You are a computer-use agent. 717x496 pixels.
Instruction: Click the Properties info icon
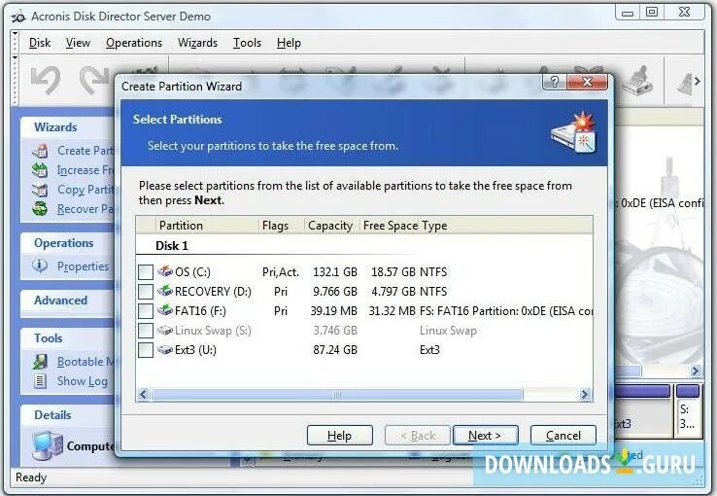(40, 266)
